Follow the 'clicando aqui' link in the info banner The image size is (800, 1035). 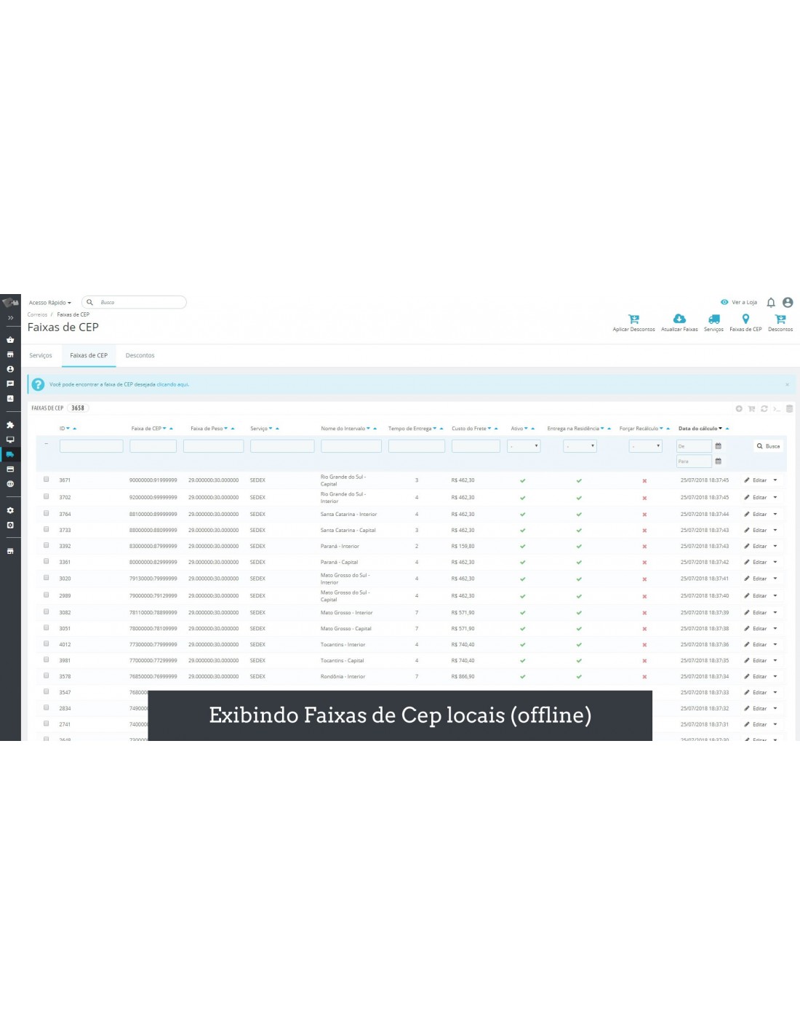click(173, 384)
